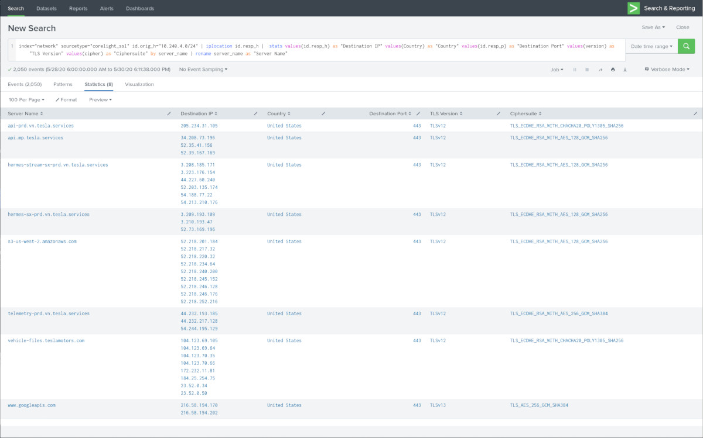Click server name vehicle-files.teslamotors.com
Screen dimensions: 703x438
pos(46,341)
